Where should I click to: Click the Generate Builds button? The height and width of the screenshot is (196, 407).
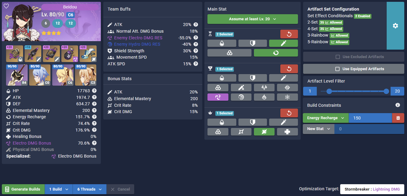[23, 189]
